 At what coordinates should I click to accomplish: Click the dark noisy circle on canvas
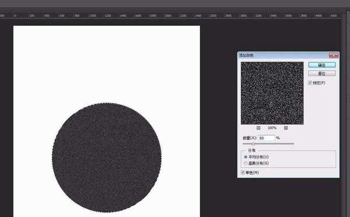[x=107, y=157]
